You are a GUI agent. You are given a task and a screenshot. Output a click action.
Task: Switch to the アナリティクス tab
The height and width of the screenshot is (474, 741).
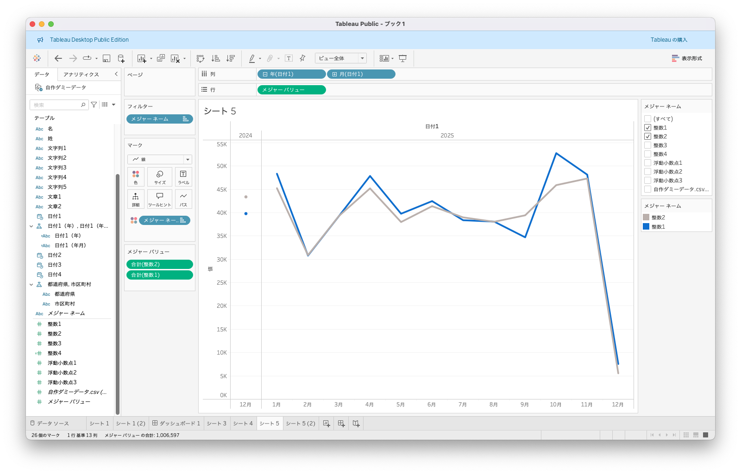click(82, 75)
